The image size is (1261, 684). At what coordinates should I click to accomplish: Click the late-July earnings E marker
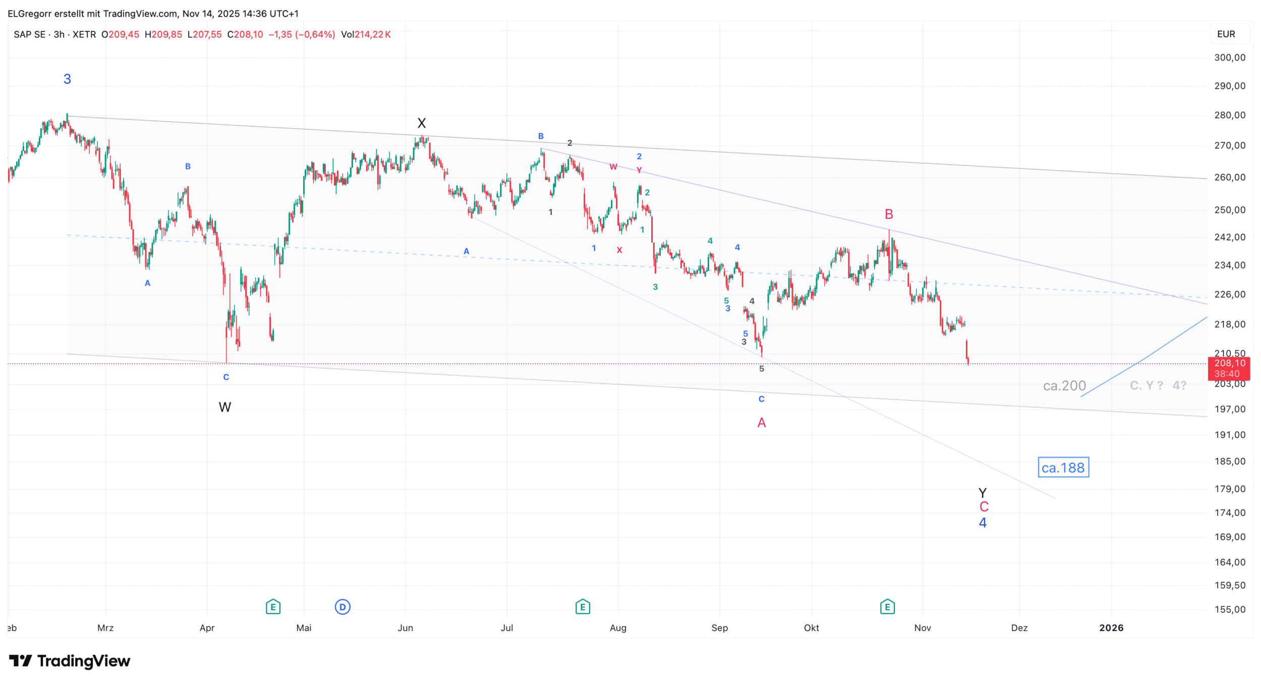coord(583,607)
